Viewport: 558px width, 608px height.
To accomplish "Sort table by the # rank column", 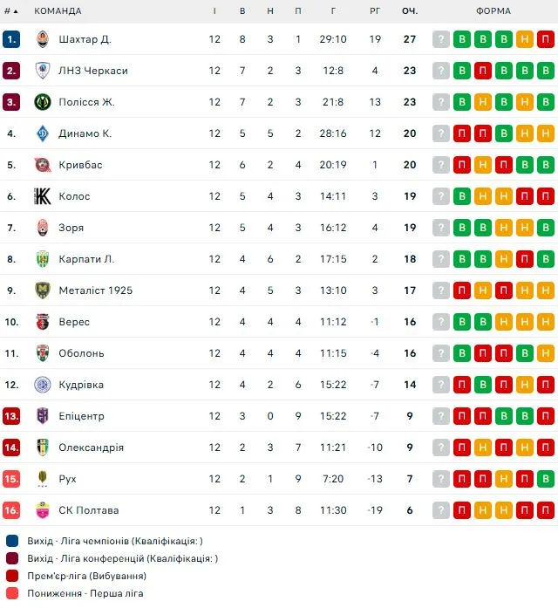I will (x=11, y=10).
